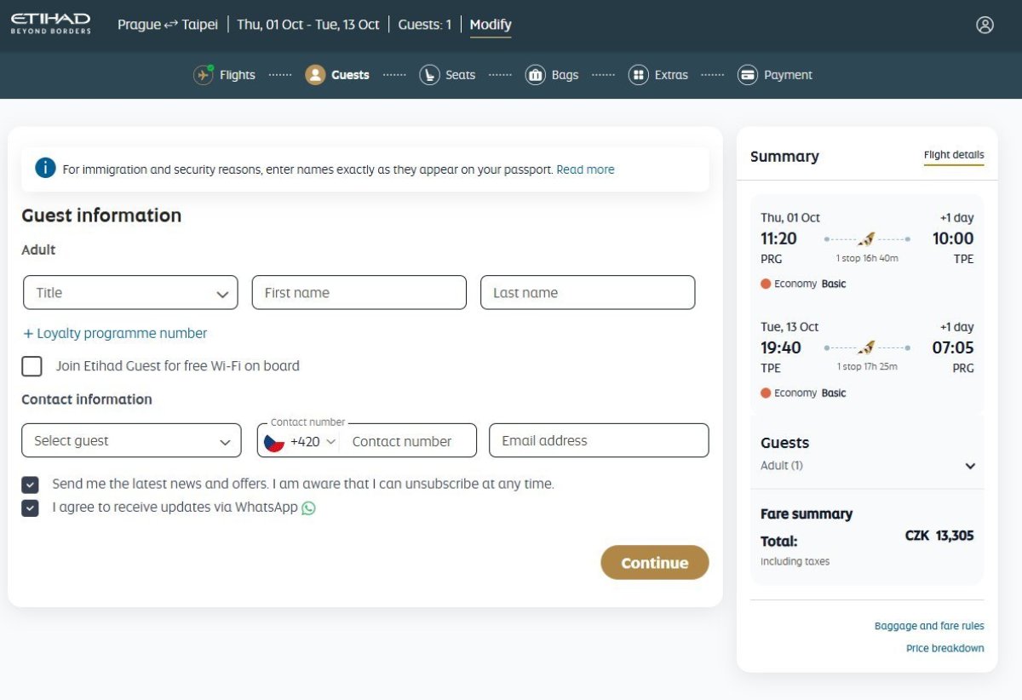Click the Last name field
Screen dimensions: 1022x700
(588, 292)
